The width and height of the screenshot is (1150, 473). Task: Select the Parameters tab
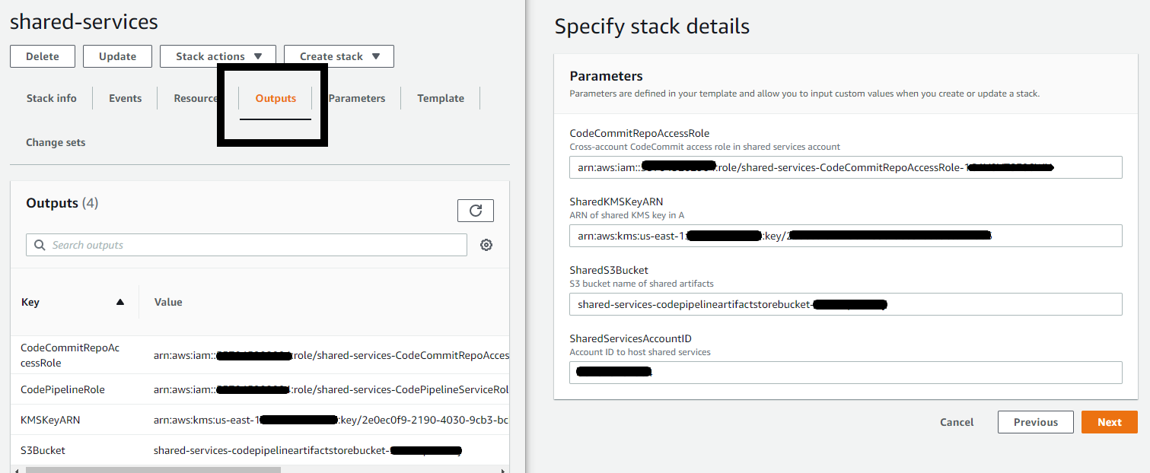[x=356, y=97]
